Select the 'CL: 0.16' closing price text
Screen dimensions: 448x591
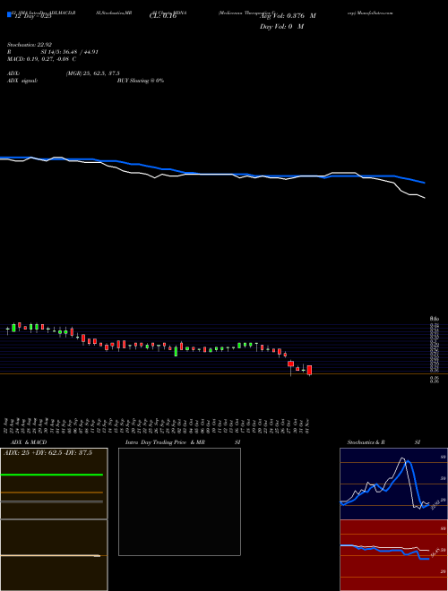pos(163,16)
